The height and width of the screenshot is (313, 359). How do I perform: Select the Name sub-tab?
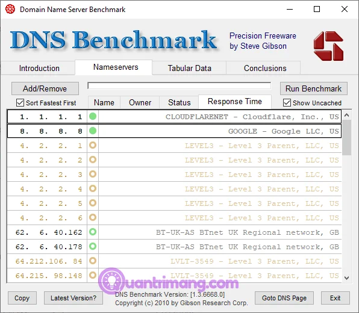click(x=104, y=102)
